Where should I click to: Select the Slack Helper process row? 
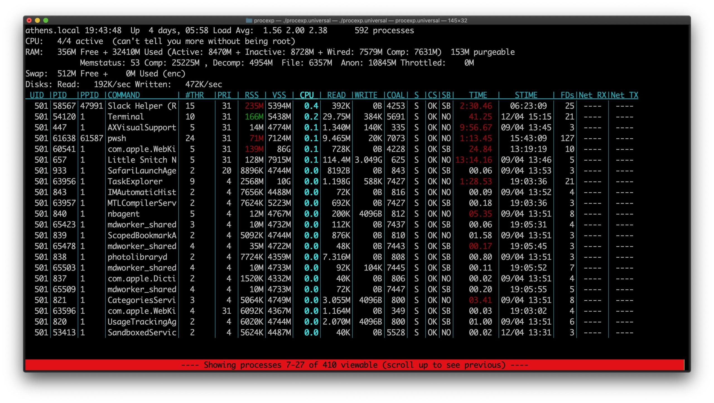142,106
